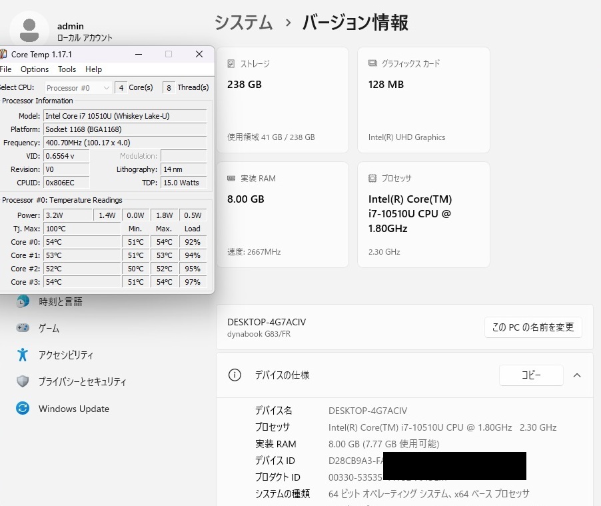The width and height of the screenshot is (601, 506).
Task: Click the 使用領域 41 GB / 238 GB text
Action: coord(271,137)
